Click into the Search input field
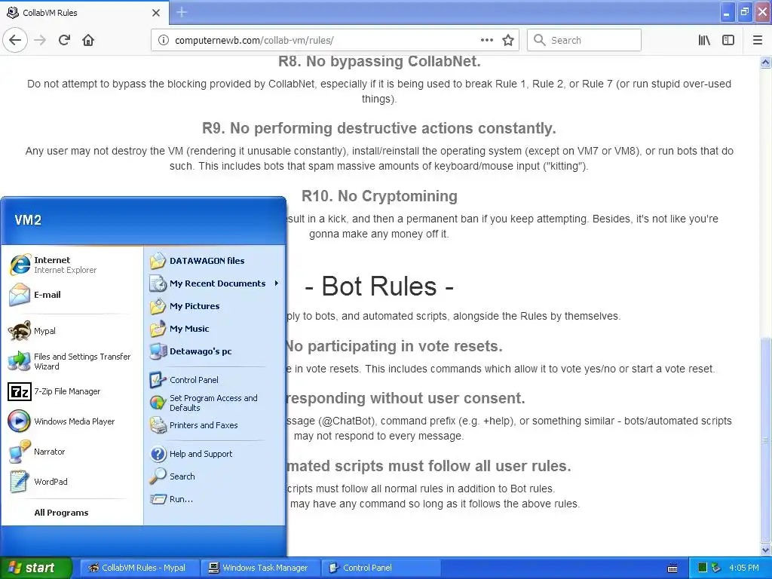The width and height of the screenshot is (772, 579). 584,40
